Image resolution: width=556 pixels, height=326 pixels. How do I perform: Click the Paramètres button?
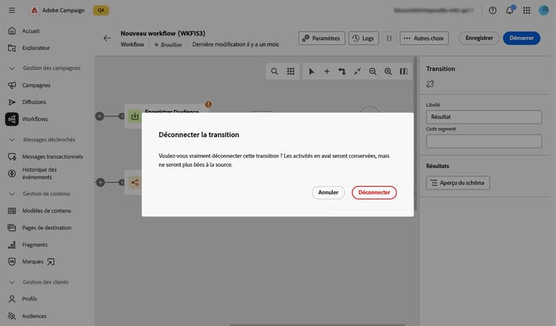click(322, 39)
